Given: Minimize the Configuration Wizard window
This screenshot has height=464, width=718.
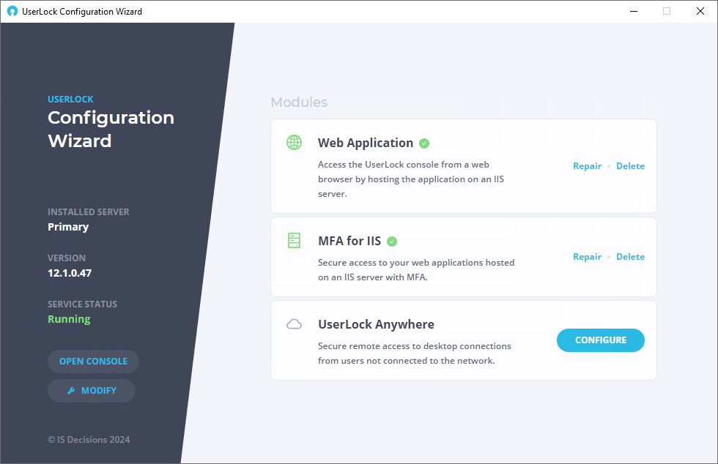Looking at the screenshot, I should tap(634, 11).
